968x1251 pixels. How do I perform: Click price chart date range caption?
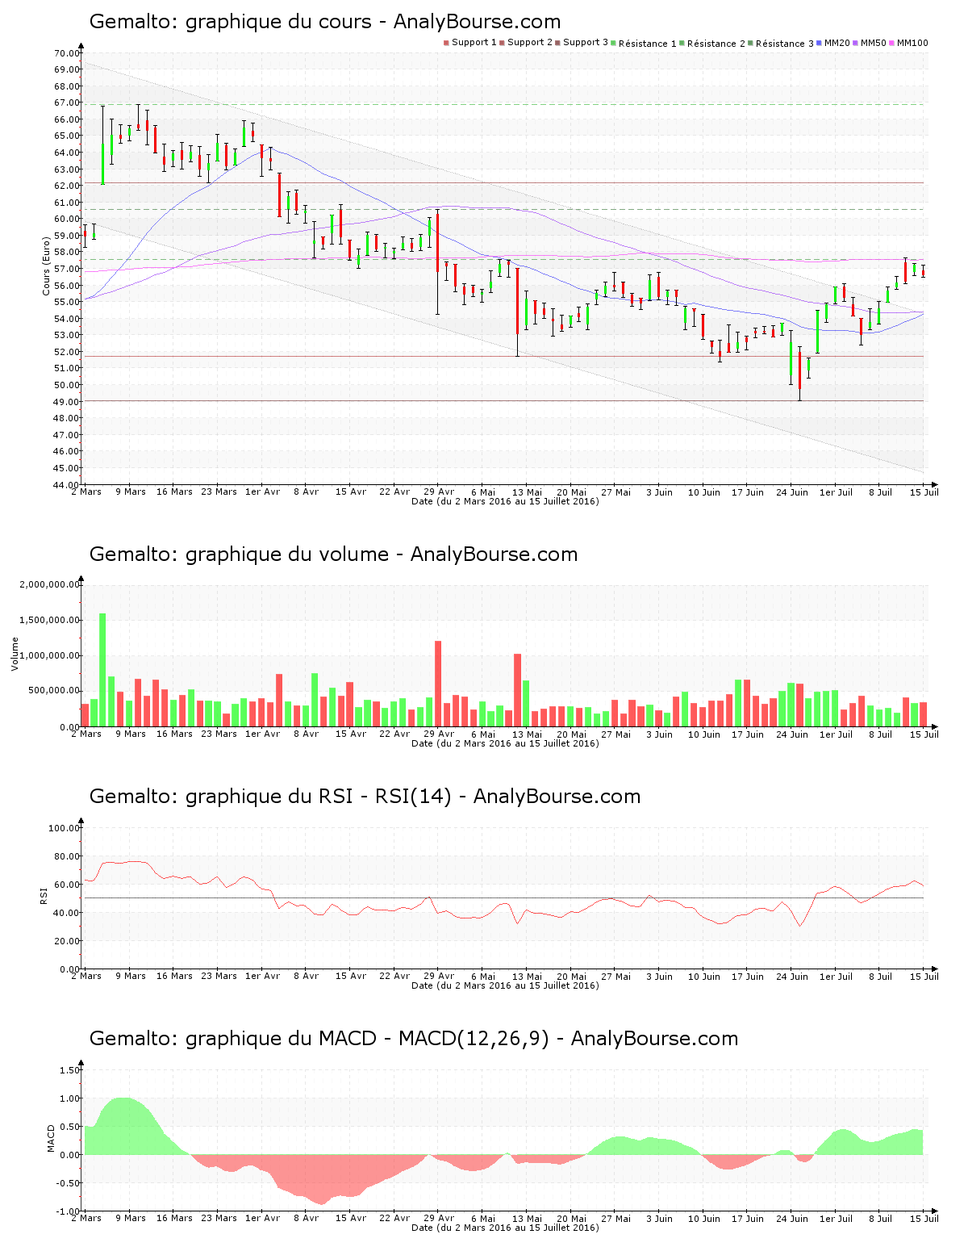pos(505,501)
